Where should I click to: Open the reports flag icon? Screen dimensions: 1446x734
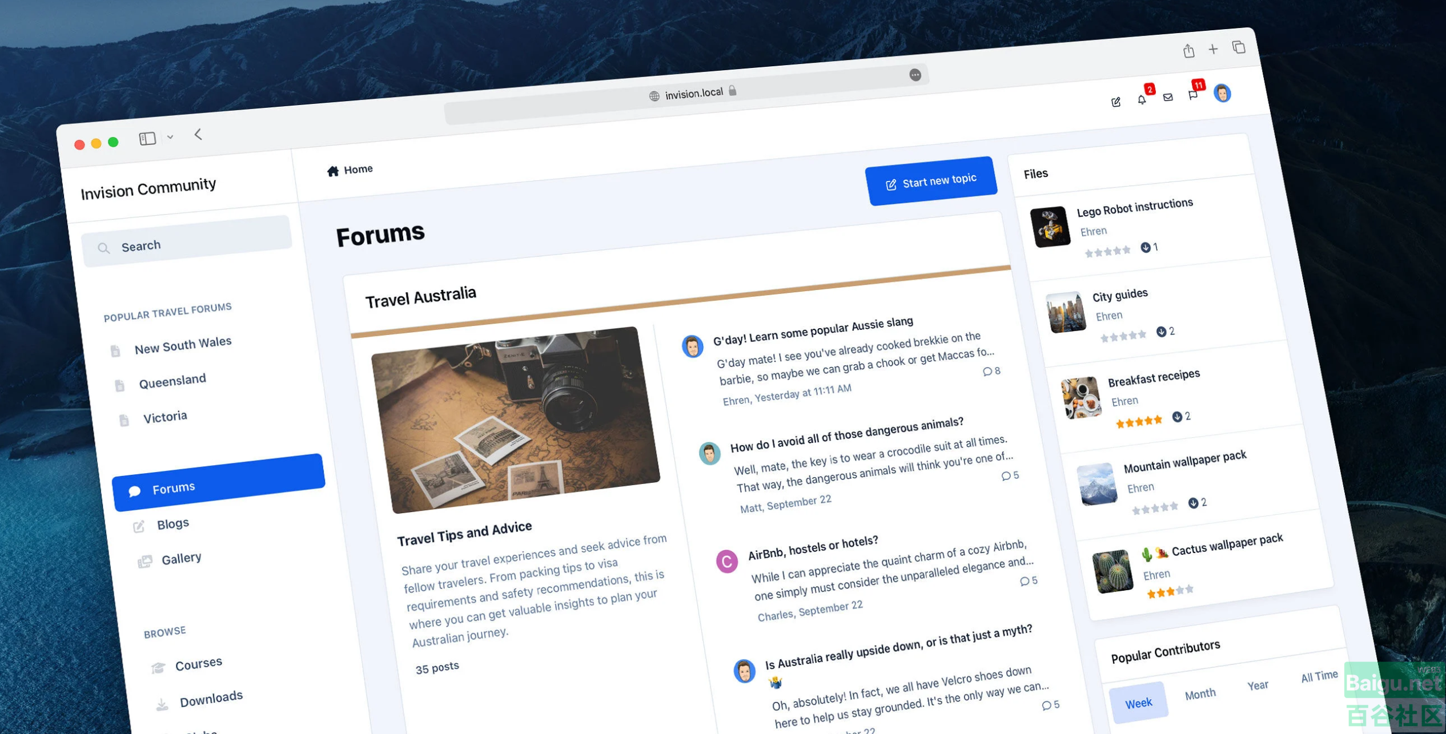click(x=1193, y=95)
